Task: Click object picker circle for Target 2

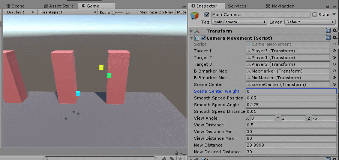Action: click(334, 58)
